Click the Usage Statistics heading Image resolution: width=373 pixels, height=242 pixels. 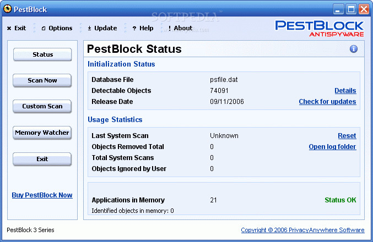pyautogui.click(x=115, y=119)
